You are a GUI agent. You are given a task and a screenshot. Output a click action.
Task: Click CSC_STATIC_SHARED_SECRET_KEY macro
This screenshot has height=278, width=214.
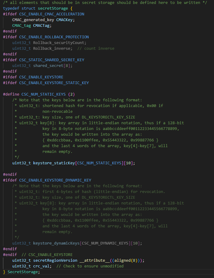(52, 60)
